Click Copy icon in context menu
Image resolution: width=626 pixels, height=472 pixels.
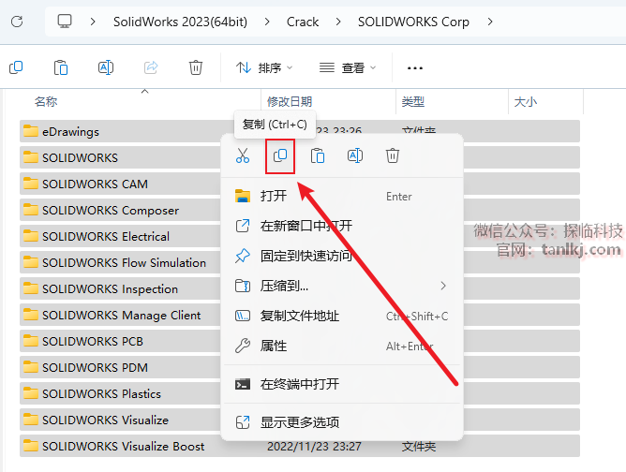coord(280,155)
